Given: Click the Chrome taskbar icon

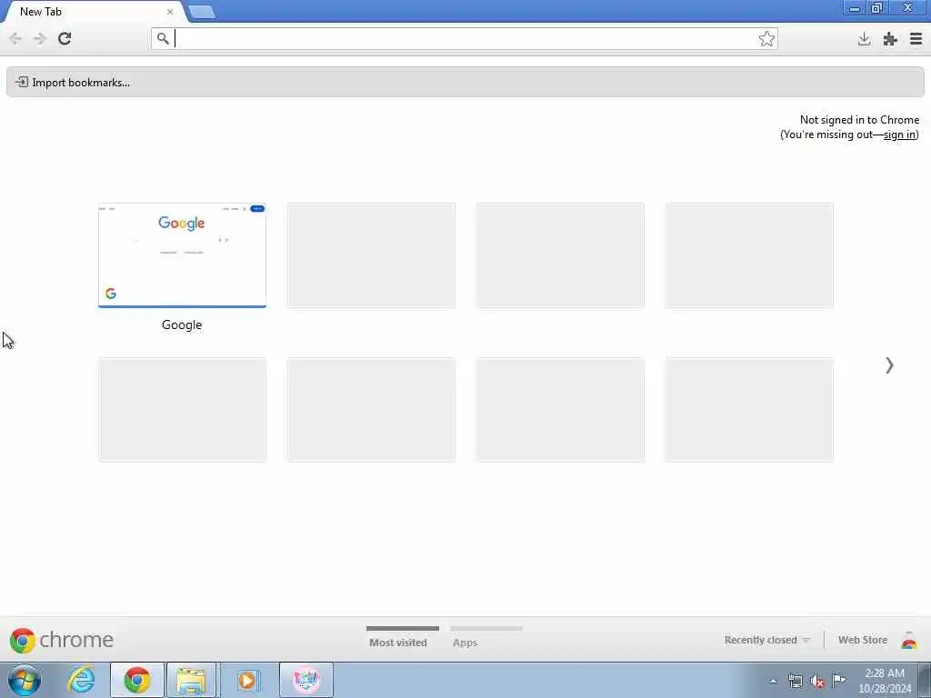Looking at the screenshot, I should (x=137, y=680).
